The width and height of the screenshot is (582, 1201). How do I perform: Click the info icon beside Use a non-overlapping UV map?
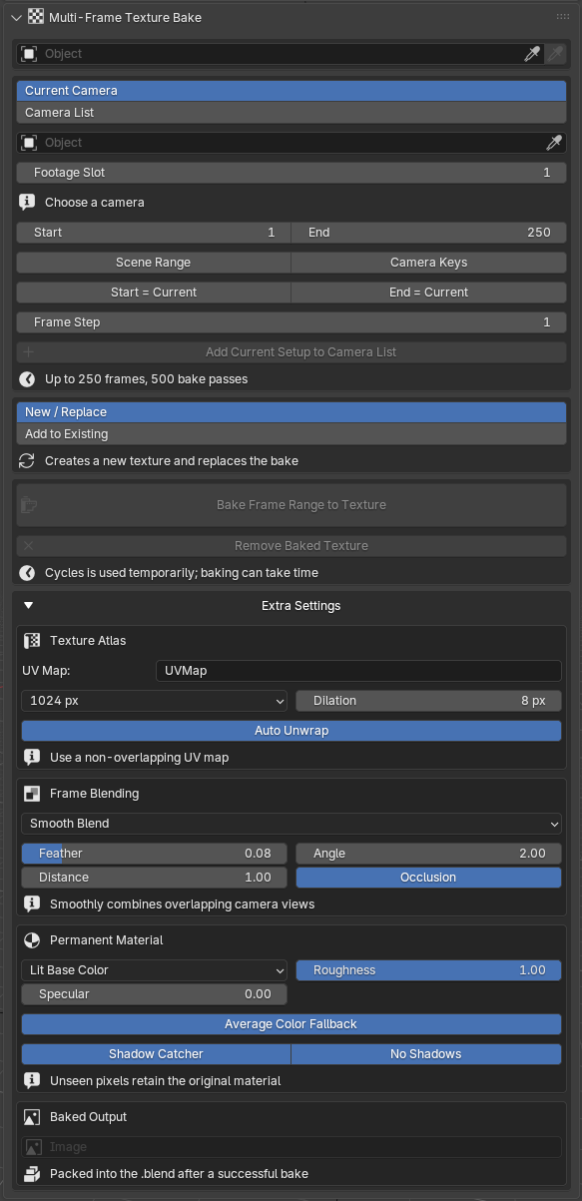tap(33, 758)
